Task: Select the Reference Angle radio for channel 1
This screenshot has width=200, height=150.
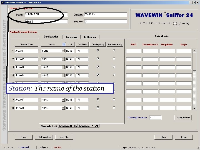Action: pos(114,50)
